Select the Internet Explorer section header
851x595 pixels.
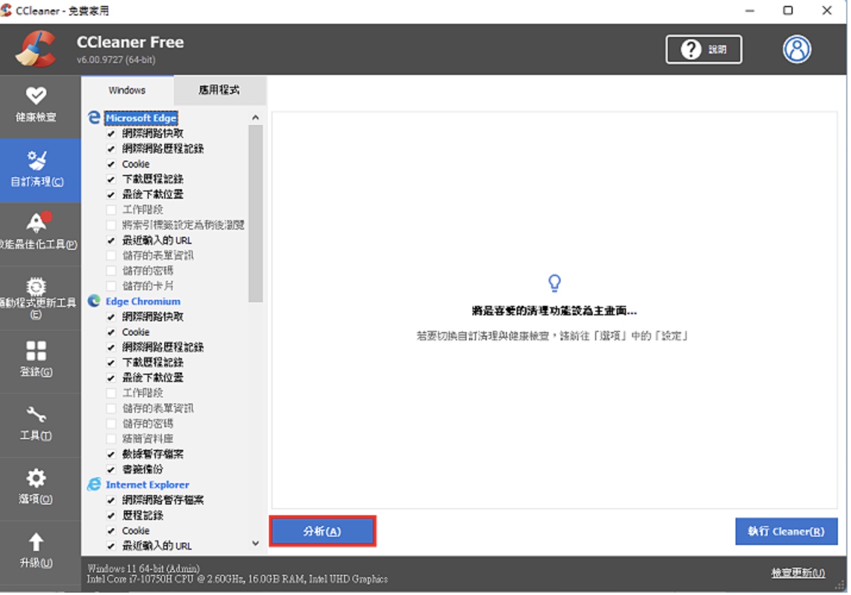pos(148,484)
